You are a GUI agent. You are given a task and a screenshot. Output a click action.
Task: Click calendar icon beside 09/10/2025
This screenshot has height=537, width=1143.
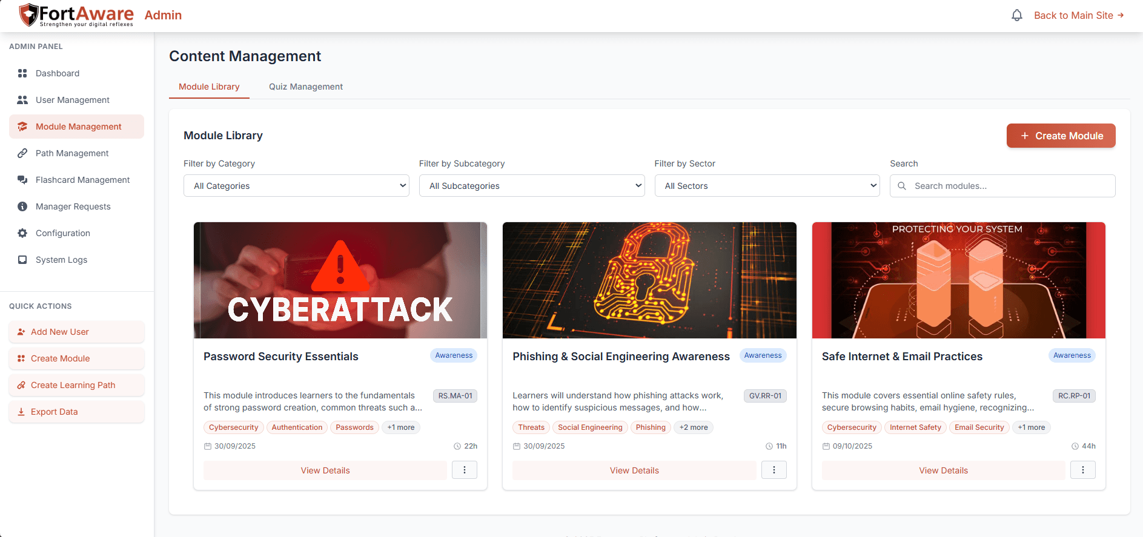click(x=826, y=446)
